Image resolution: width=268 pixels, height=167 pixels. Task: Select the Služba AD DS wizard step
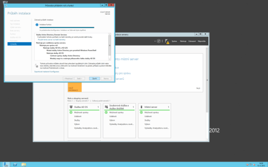16,37
